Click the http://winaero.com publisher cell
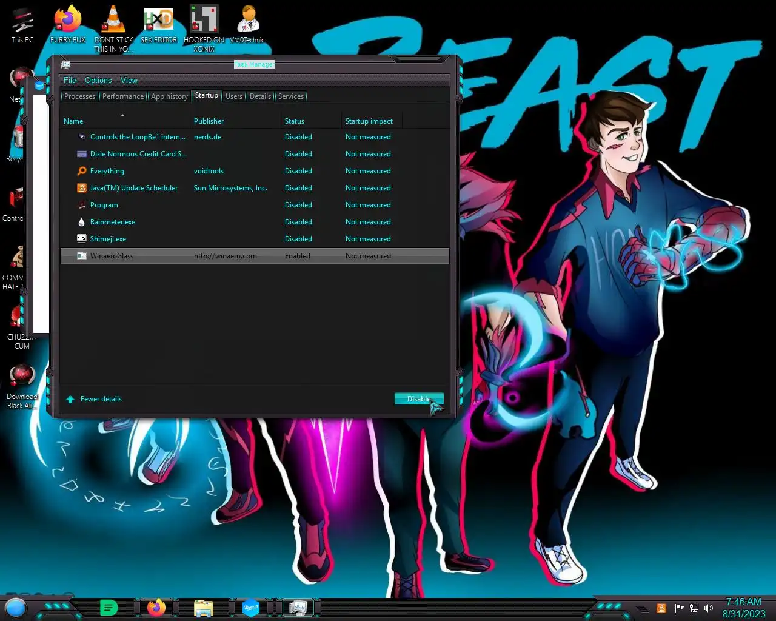 click(x=226, y=256)
